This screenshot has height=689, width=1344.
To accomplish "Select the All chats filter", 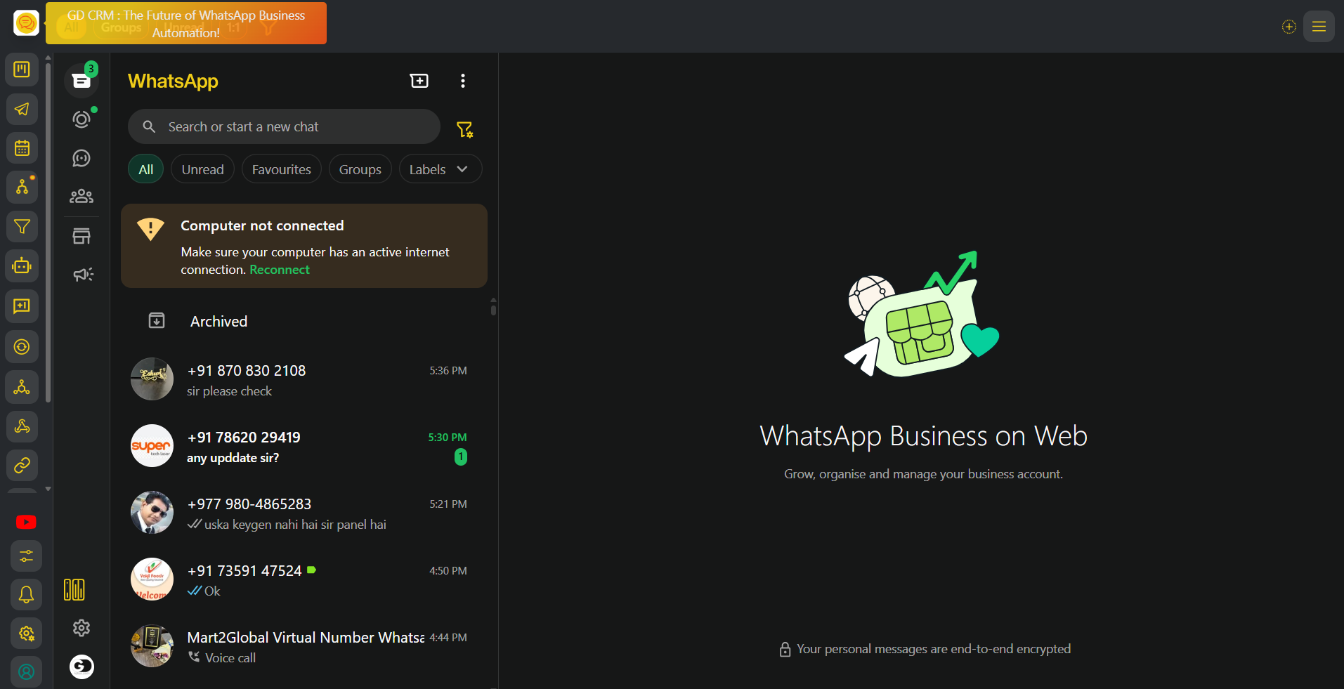I will click(146, 169).
